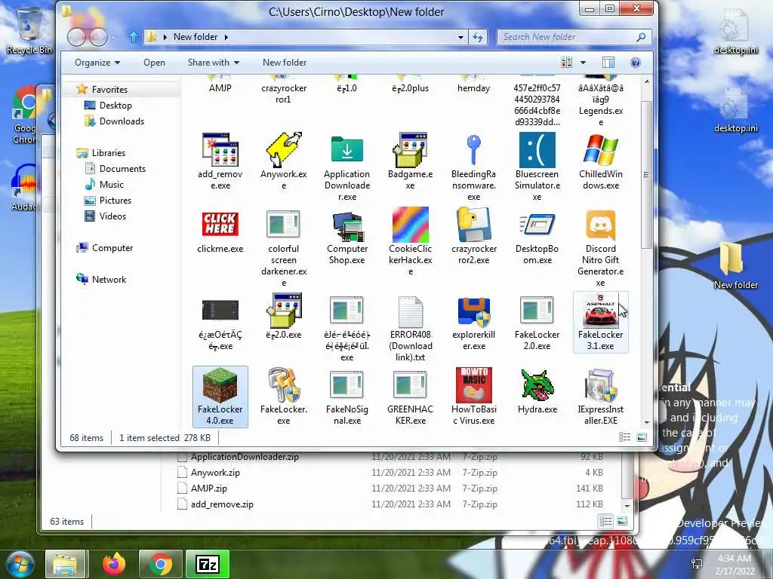Select CookieClickerHack.exe icon
The image size is (773, 579).
point(410,225)
